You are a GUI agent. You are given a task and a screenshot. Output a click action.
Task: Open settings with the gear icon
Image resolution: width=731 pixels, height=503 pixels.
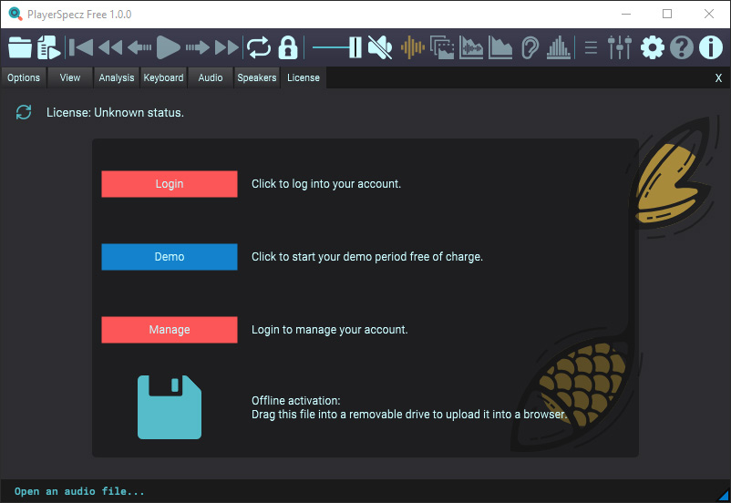pyautogui.click(x=653, y=47)
